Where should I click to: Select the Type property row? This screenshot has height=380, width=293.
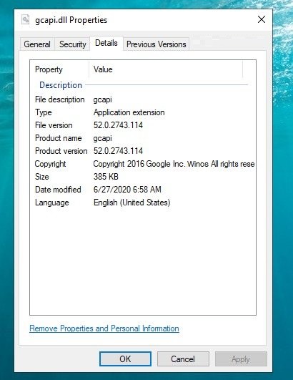click(x=143, y=112)
